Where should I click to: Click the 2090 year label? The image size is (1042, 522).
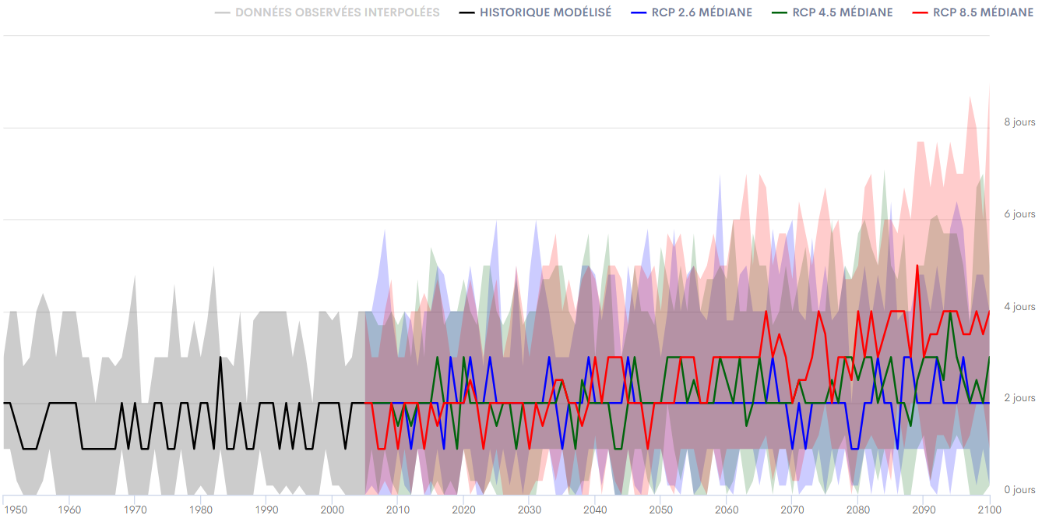(923, 510)
